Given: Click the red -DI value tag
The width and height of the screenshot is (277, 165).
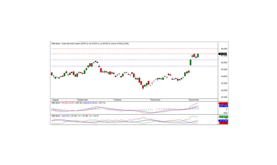Looking at the screenshot, I should 224,123.
